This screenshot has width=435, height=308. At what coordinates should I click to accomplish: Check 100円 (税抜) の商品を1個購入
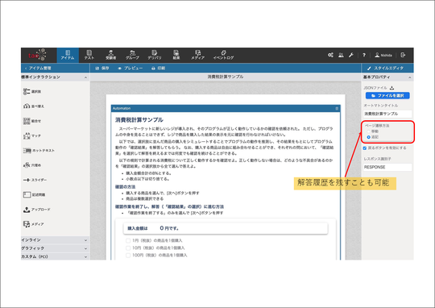[128, 256]
